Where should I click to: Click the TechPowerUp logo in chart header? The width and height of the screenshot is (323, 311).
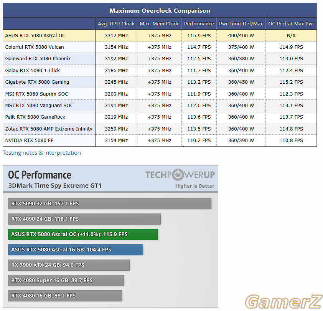(180, 175)
